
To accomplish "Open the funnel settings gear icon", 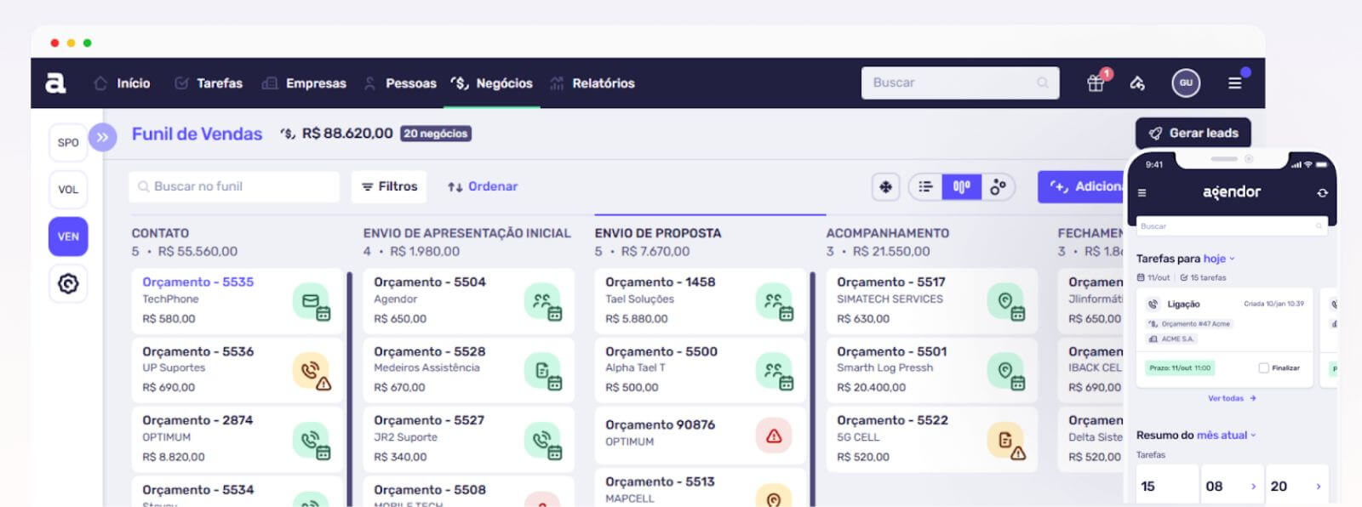I will point(68,283).
